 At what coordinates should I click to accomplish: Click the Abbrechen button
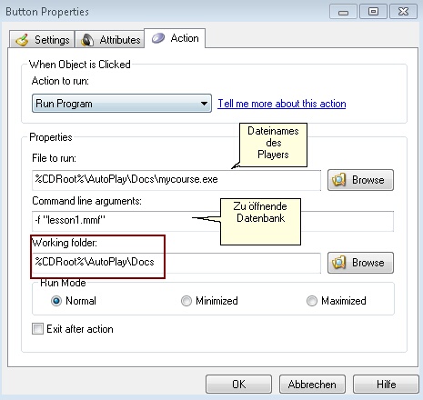tap(312, 385)
